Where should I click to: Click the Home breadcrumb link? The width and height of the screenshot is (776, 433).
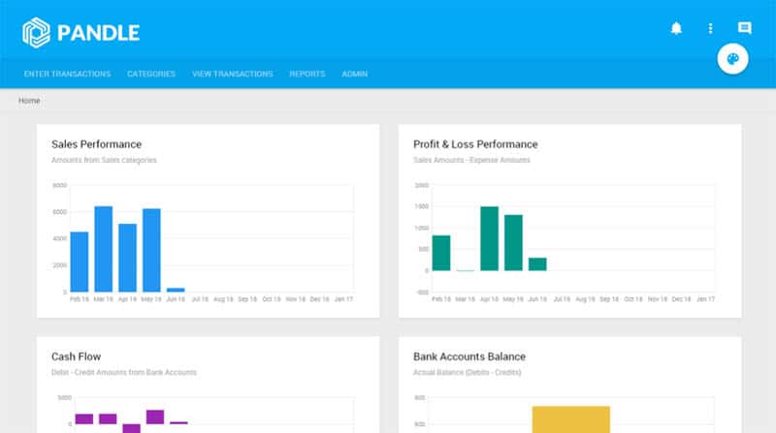29,101
